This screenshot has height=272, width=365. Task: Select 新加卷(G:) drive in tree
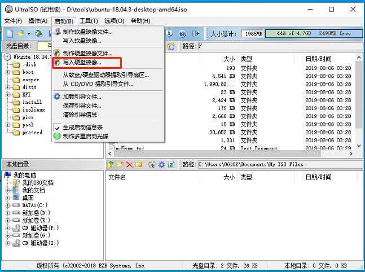pyautogui.click(x=36, y=235)
